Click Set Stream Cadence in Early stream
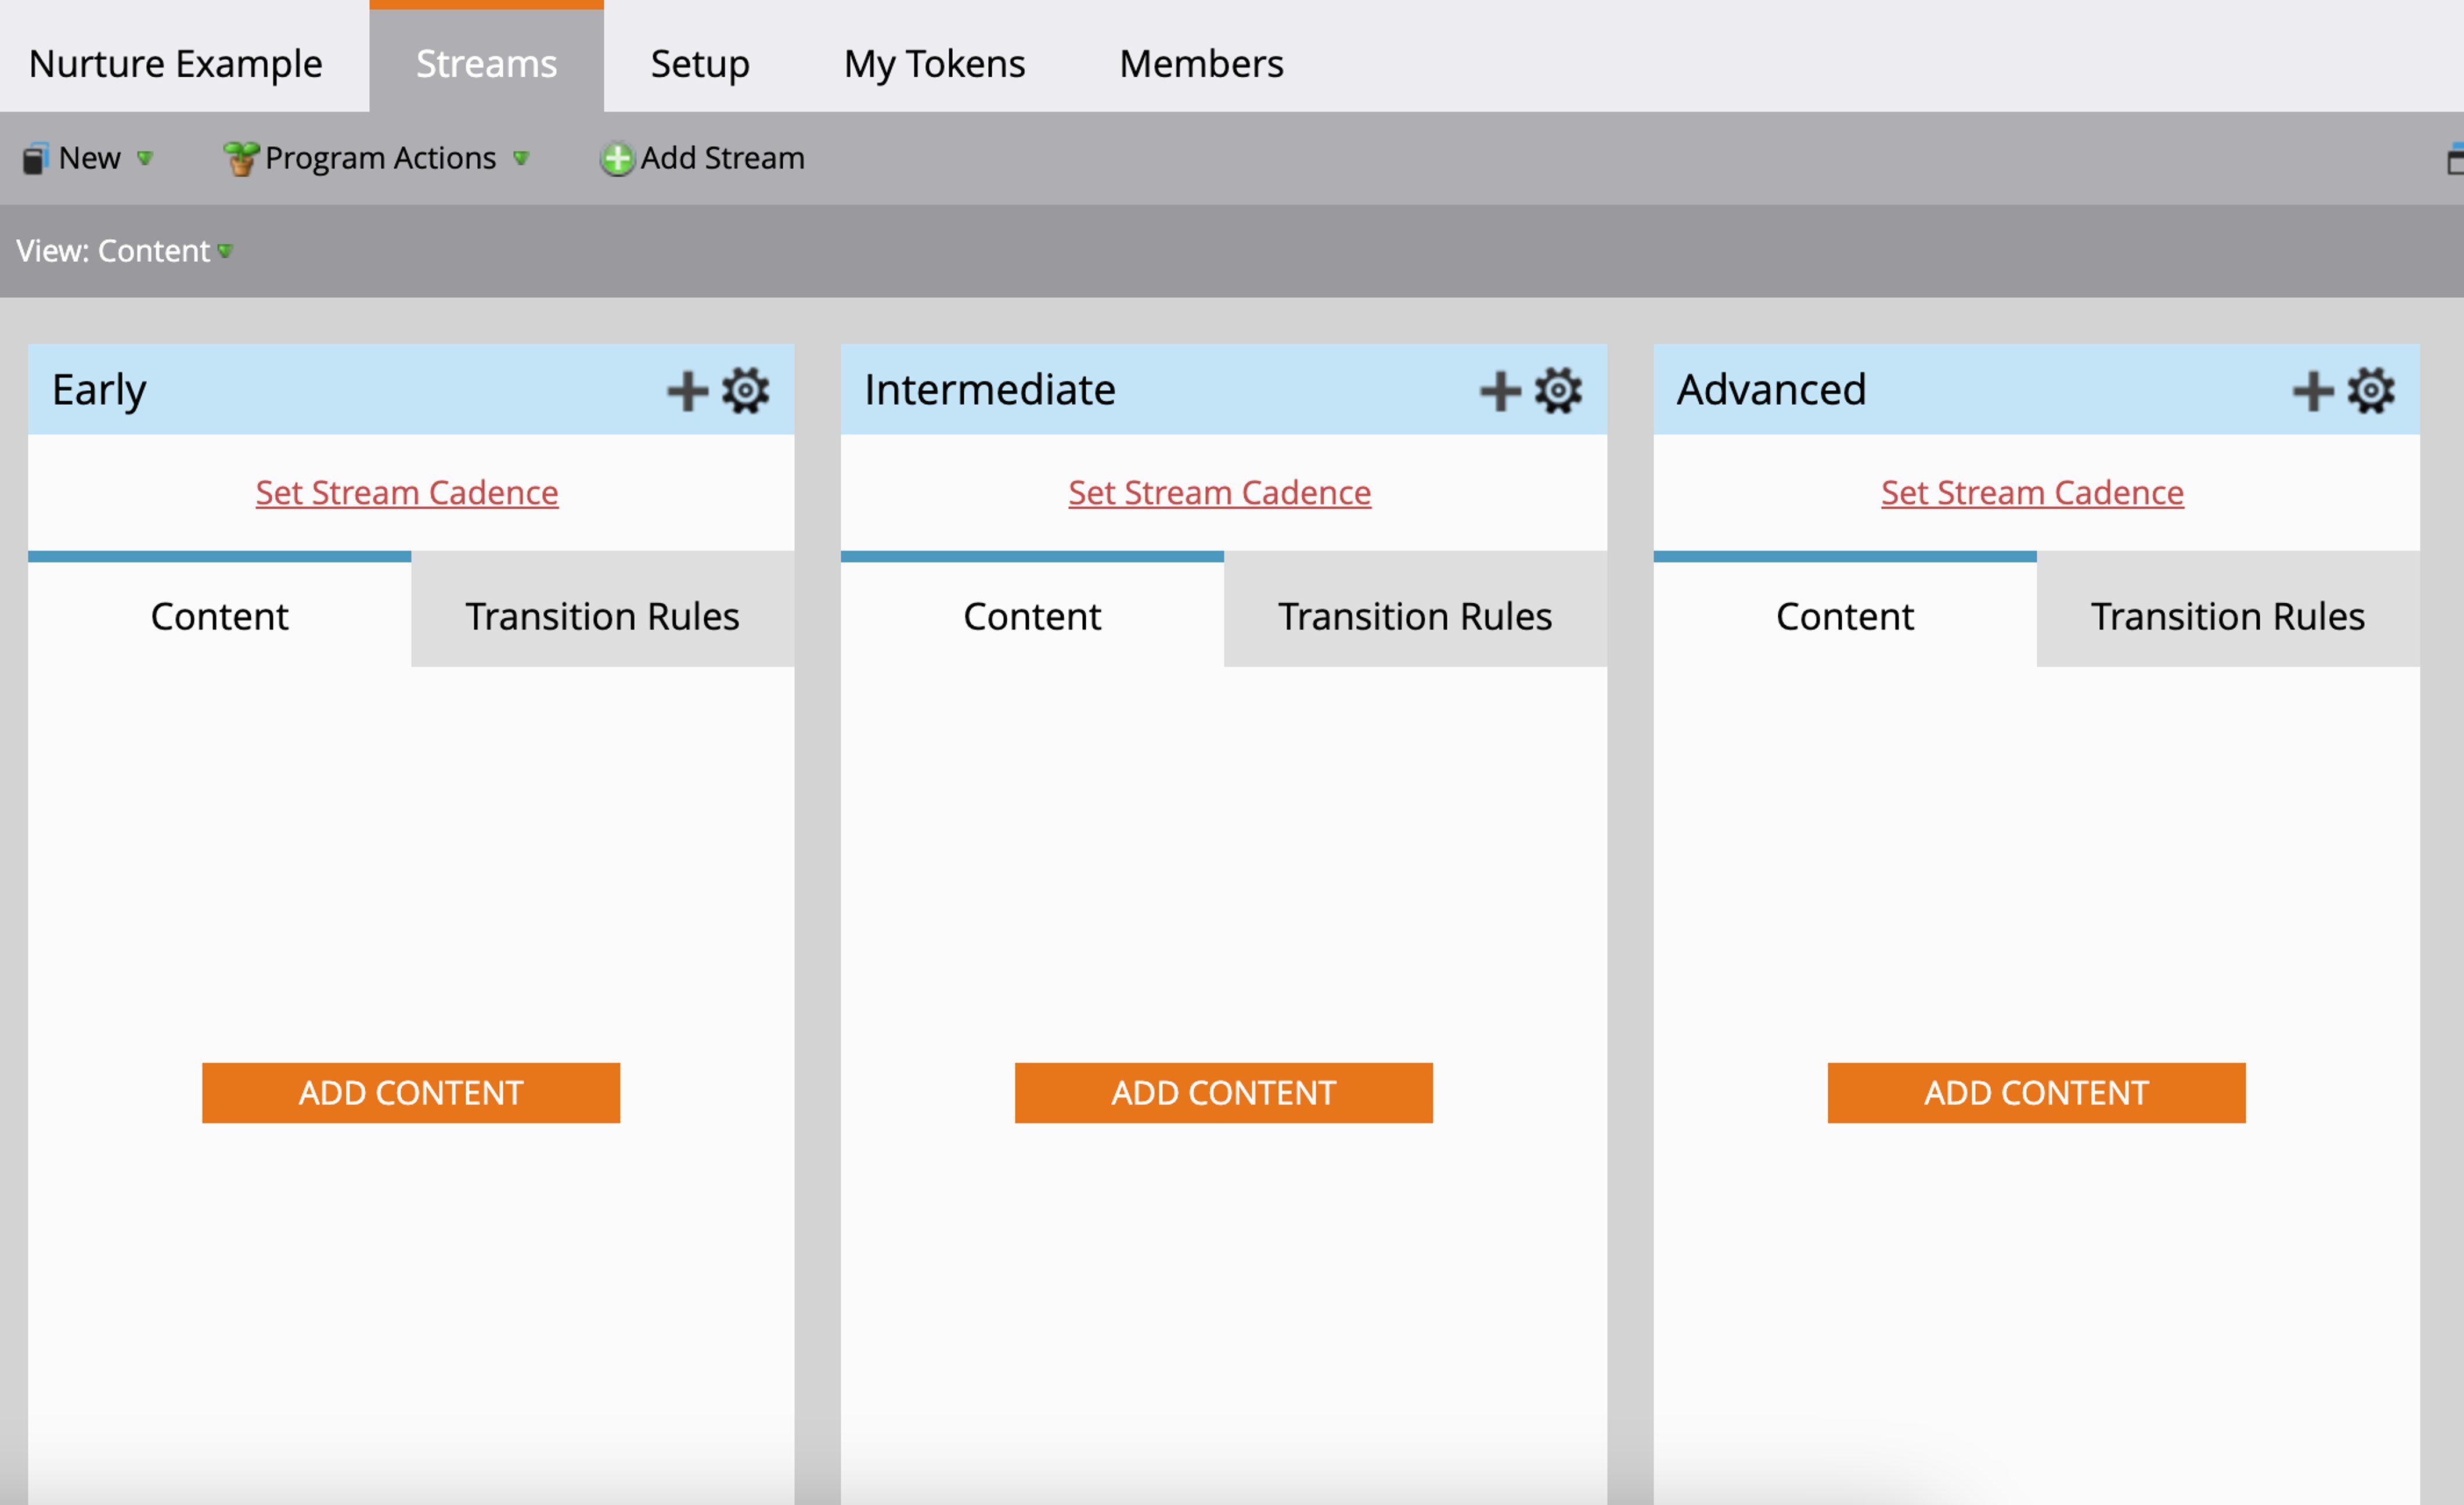 tap(407, 493)
